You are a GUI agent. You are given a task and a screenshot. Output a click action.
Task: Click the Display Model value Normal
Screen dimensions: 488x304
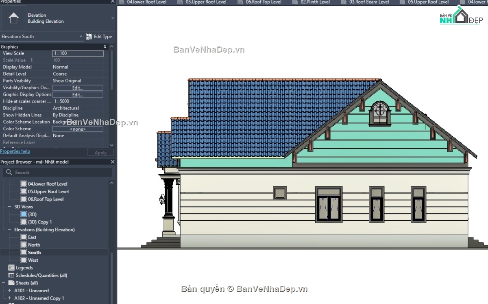click(x=61, y=67)
